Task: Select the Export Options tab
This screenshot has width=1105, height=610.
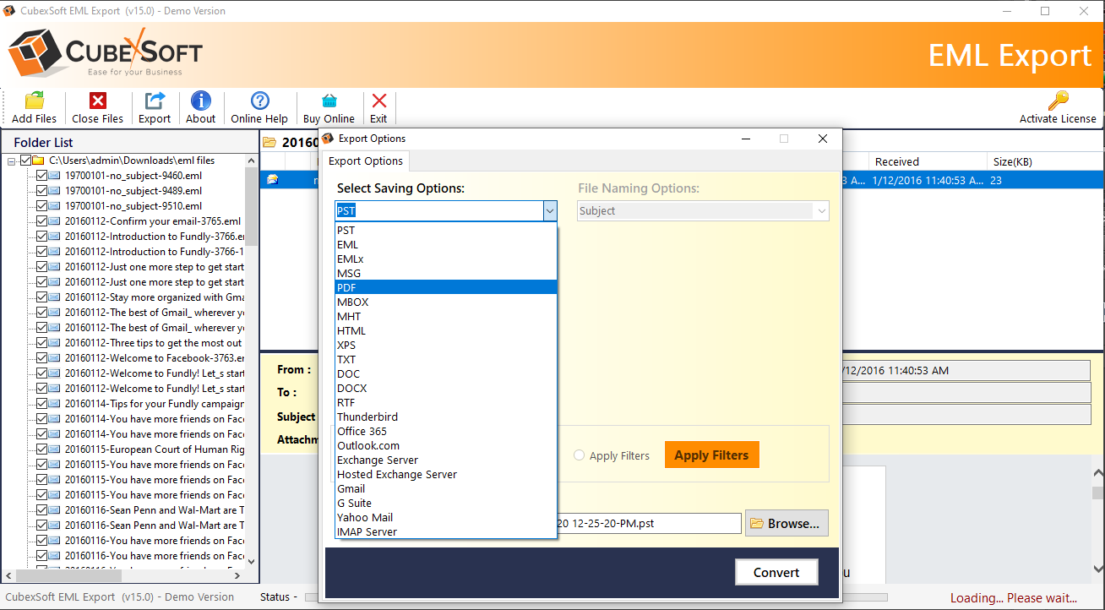Action: (x=366, y=161)
